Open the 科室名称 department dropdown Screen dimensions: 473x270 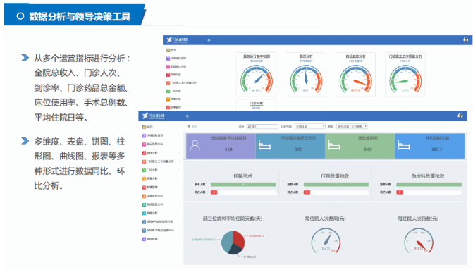[x=310, y=126]
